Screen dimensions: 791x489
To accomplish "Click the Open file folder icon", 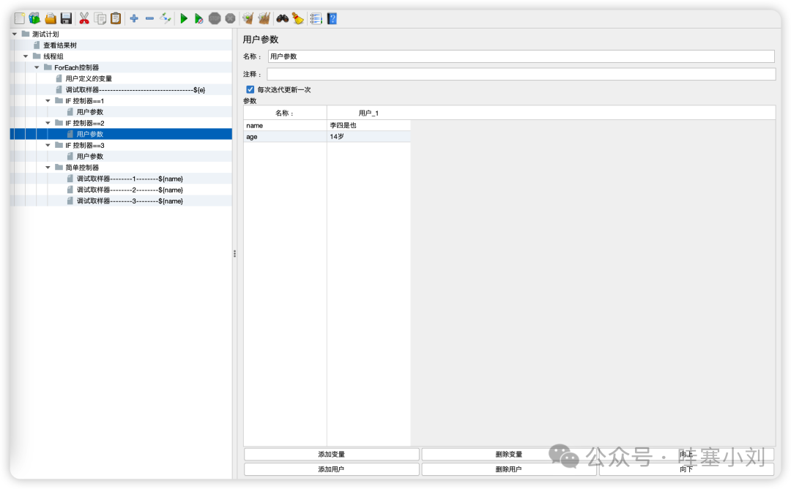I will click(51, 18).
